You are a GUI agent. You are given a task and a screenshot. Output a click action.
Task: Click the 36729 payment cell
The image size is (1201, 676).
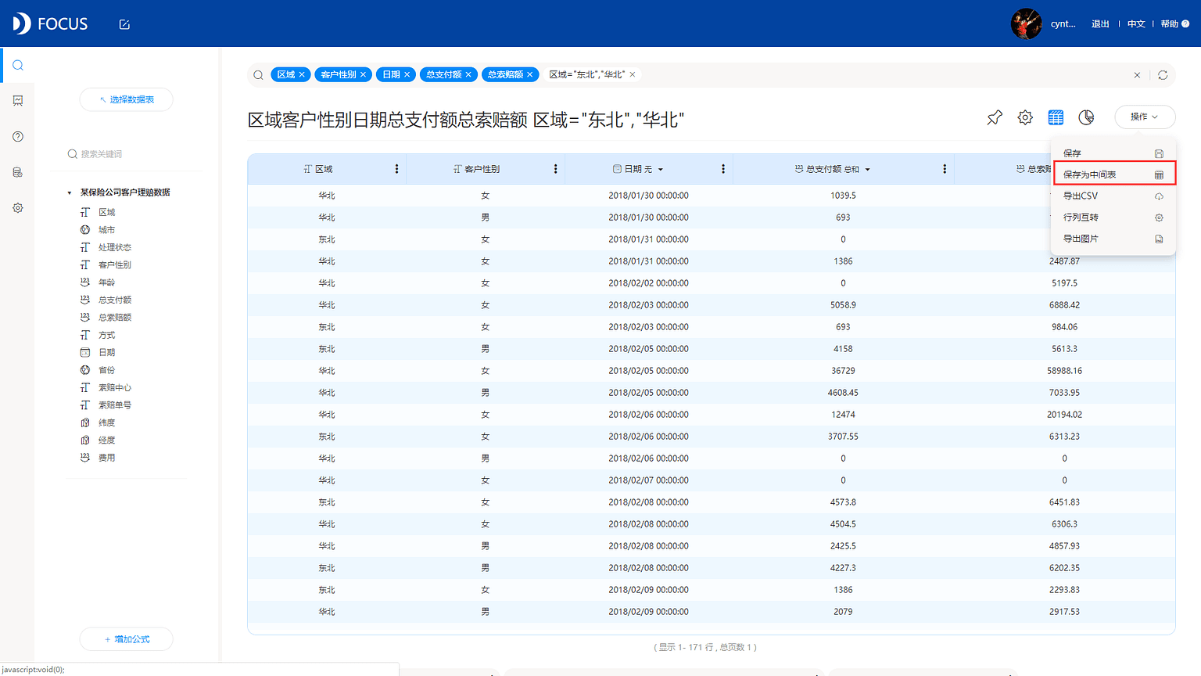tap(843, 371)
